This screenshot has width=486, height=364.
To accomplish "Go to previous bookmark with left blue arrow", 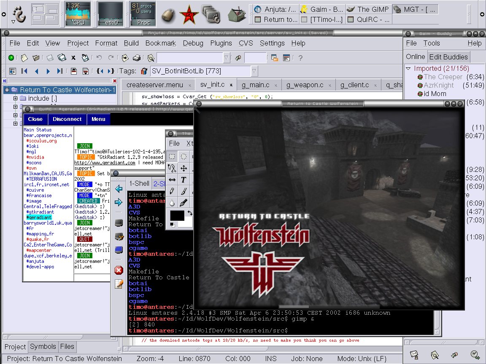I will (x=37, y=71).
